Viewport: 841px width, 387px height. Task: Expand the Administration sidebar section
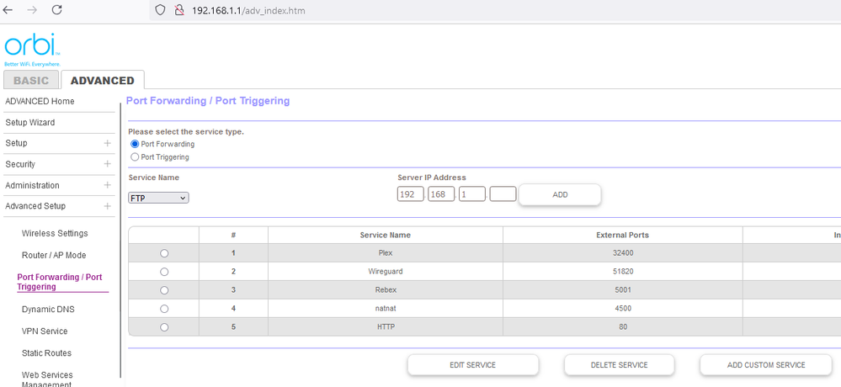(107, 185)
